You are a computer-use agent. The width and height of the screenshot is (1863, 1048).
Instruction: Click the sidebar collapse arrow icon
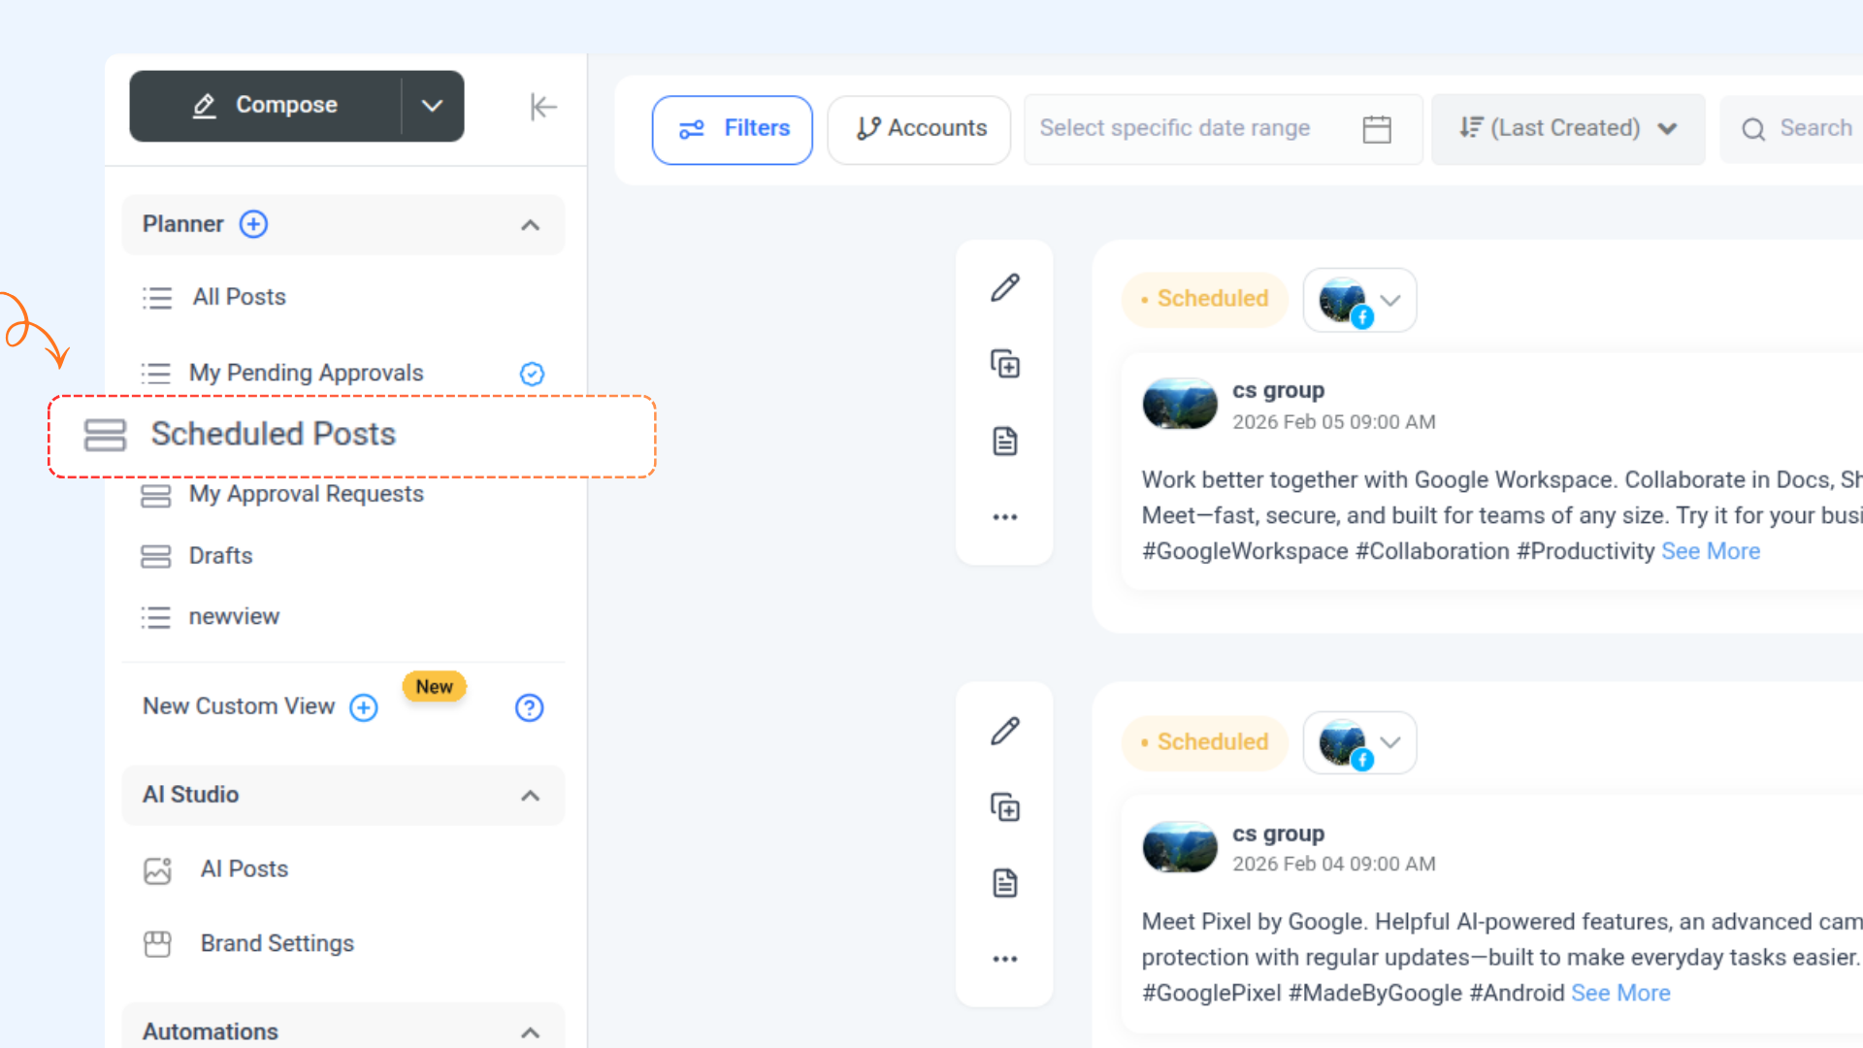click(x=543, y=107)
